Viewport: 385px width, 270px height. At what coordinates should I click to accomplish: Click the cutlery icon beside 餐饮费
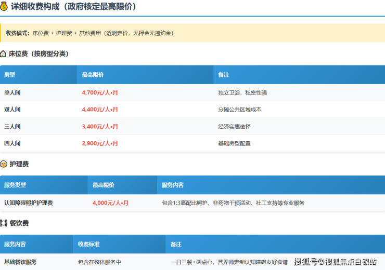4,223
